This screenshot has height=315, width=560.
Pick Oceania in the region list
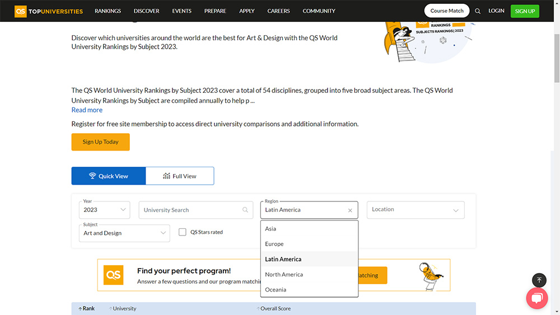309,290
